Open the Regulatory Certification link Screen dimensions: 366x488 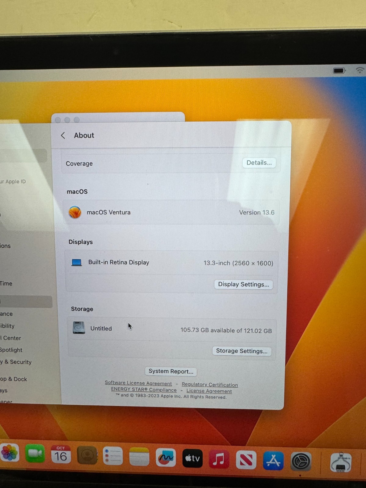[210, 385]
